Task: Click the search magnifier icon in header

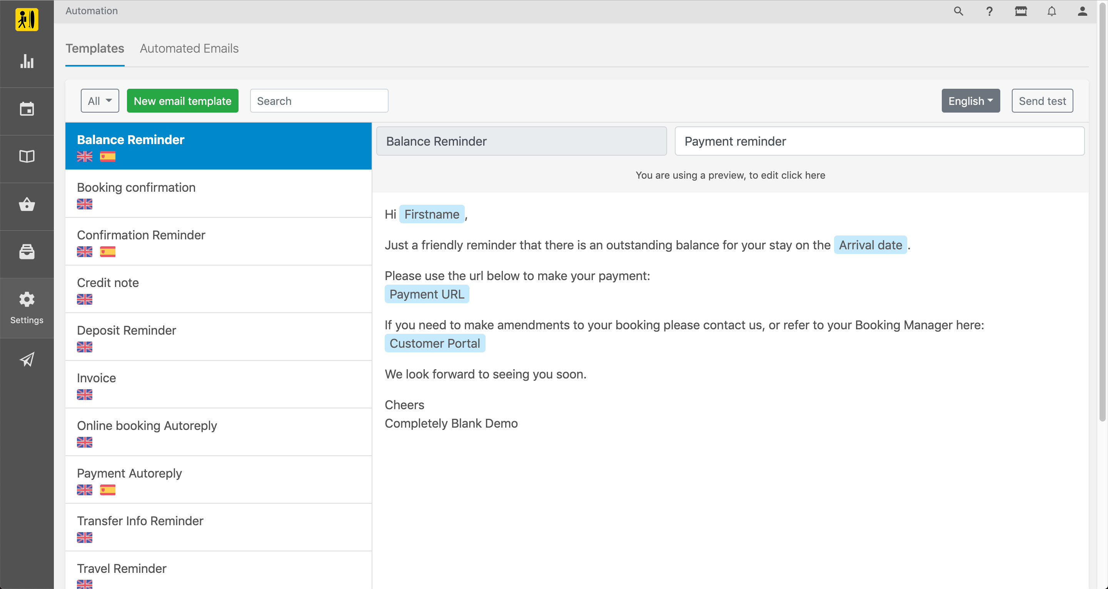Action: [958, 11]
